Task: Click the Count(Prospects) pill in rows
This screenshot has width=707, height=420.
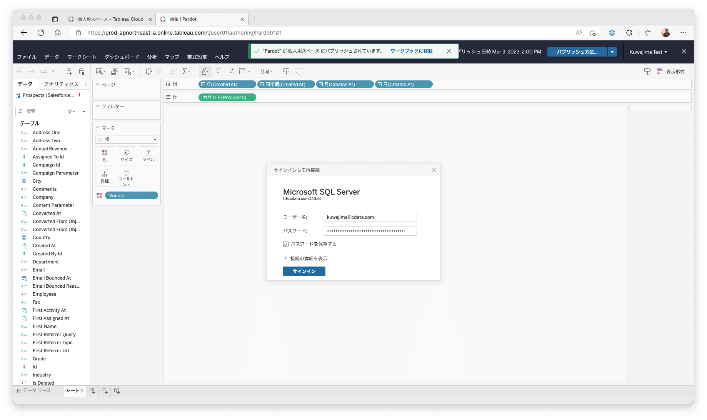Action: pos(227,98)
